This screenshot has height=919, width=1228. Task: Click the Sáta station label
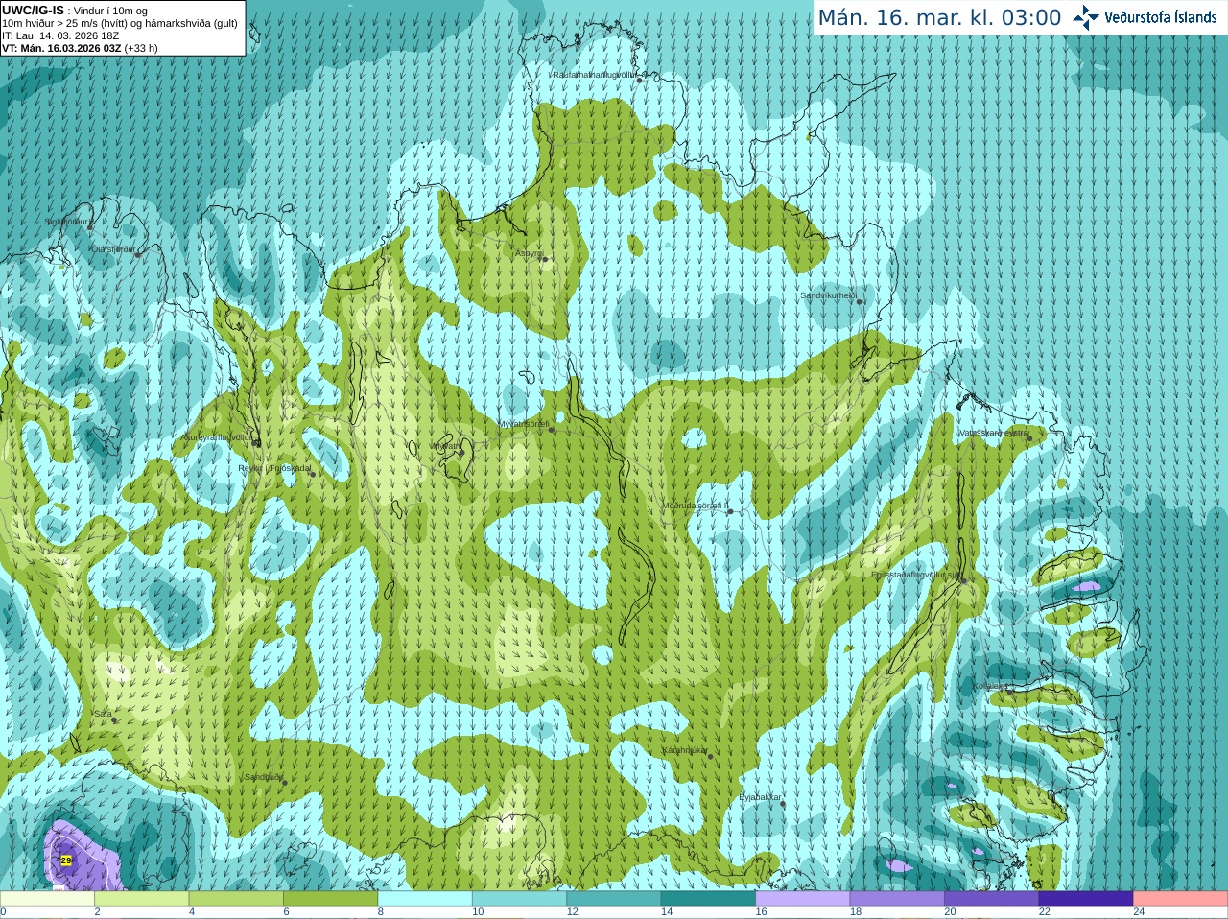[x=103, y=714]
